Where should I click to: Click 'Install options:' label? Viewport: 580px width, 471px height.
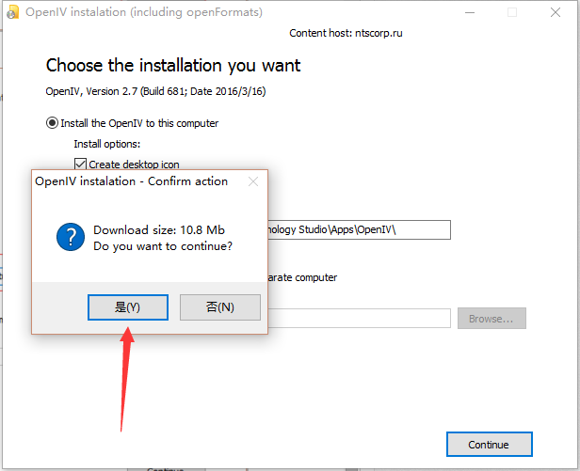107,144
